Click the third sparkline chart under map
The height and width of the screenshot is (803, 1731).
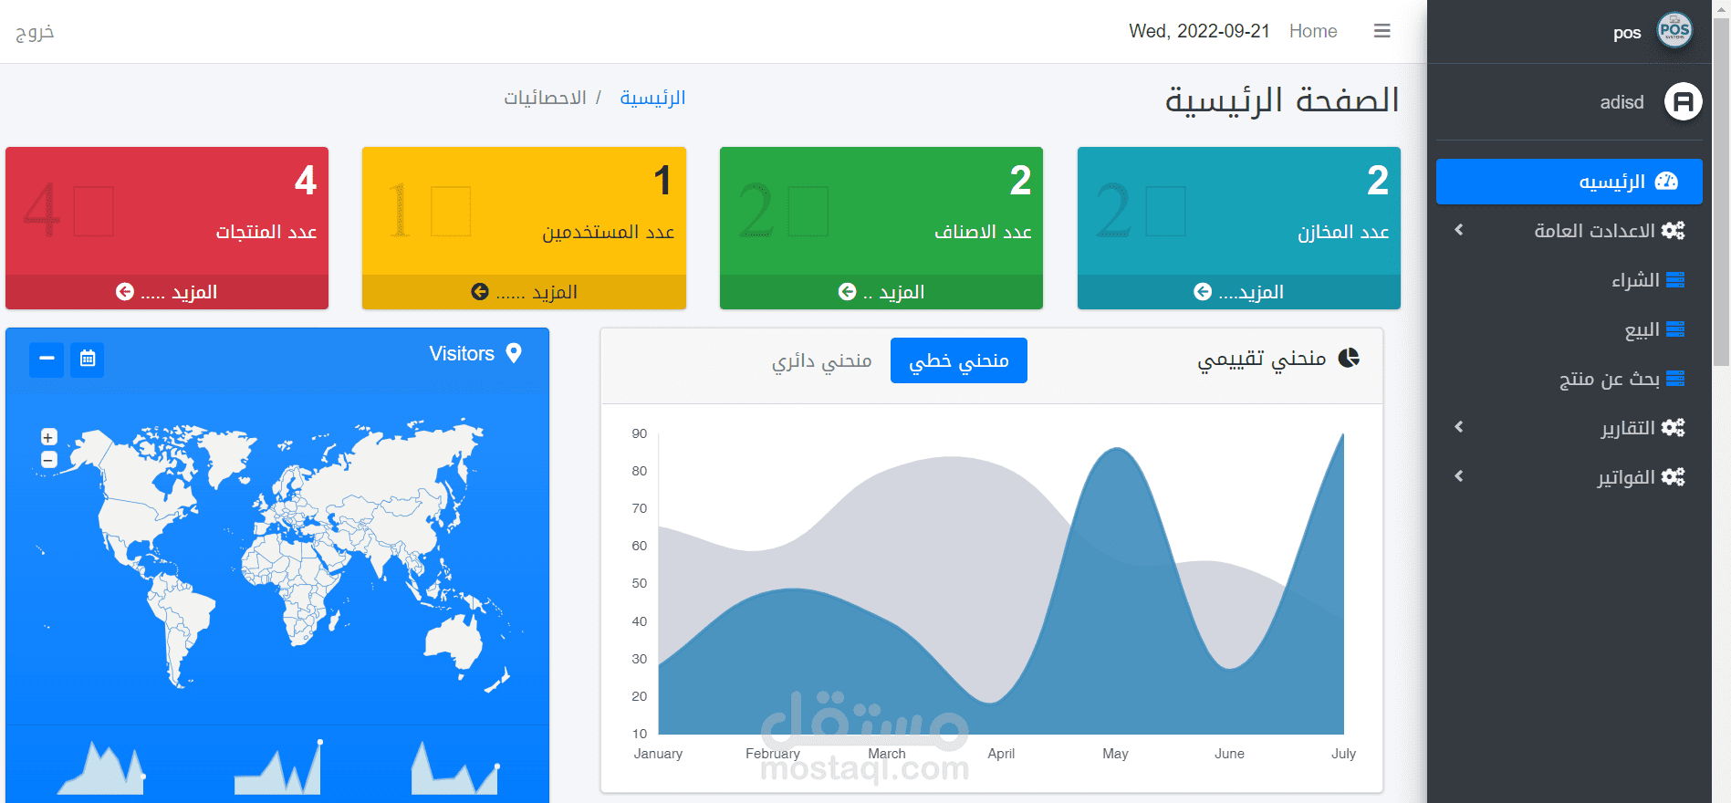(454, 767)
